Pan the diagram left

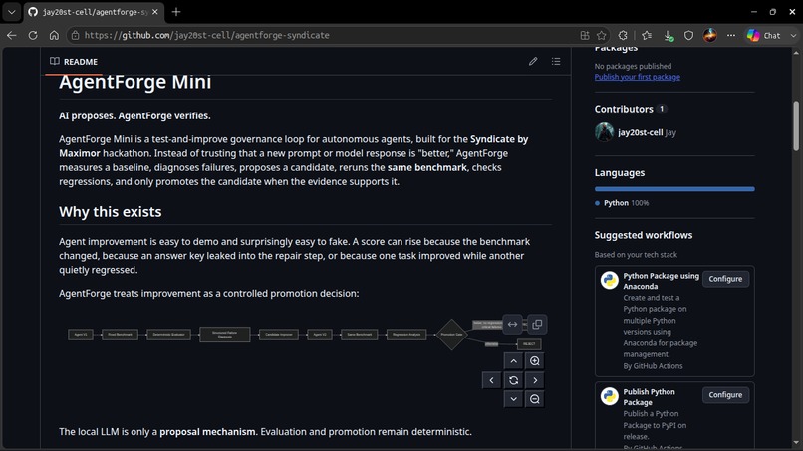click(491, 380)
